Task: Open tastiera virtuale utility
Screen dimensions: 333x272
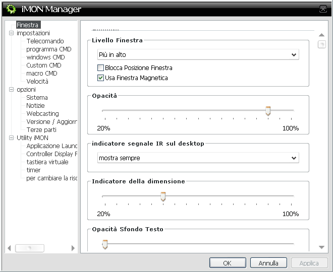Action: (x=47, y=162)
